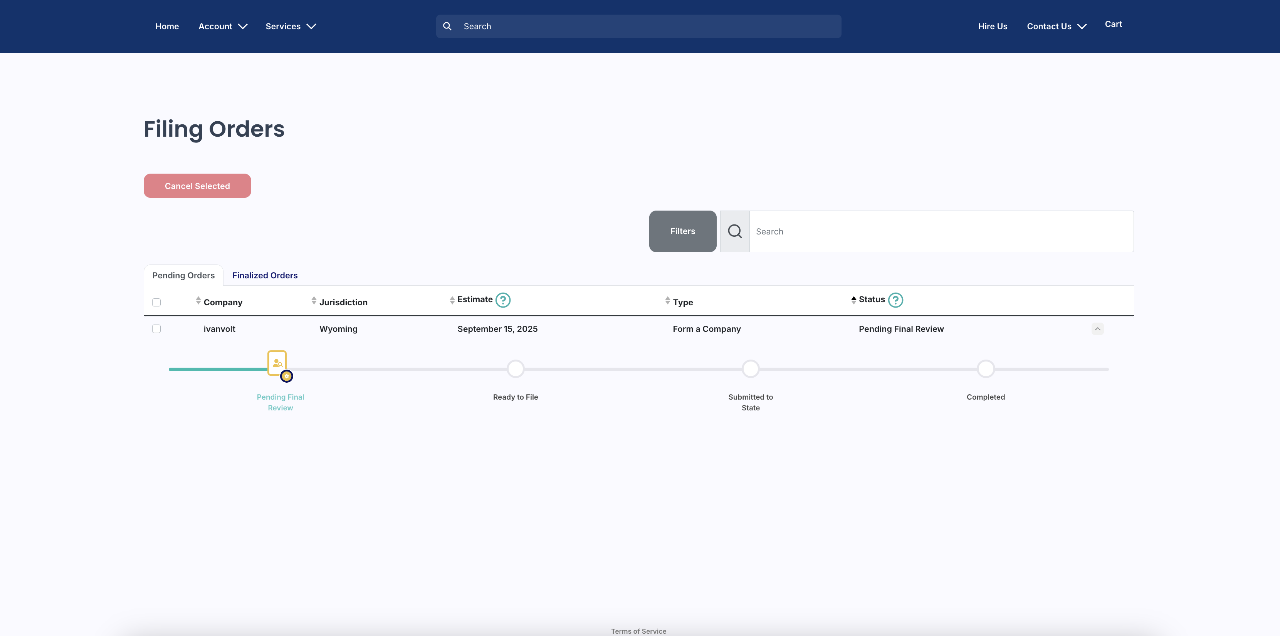Image resolution: width=1280 pixels, height=636 pixels.
Task: Open the Status help question mark icon
Action: coord(895,300)
